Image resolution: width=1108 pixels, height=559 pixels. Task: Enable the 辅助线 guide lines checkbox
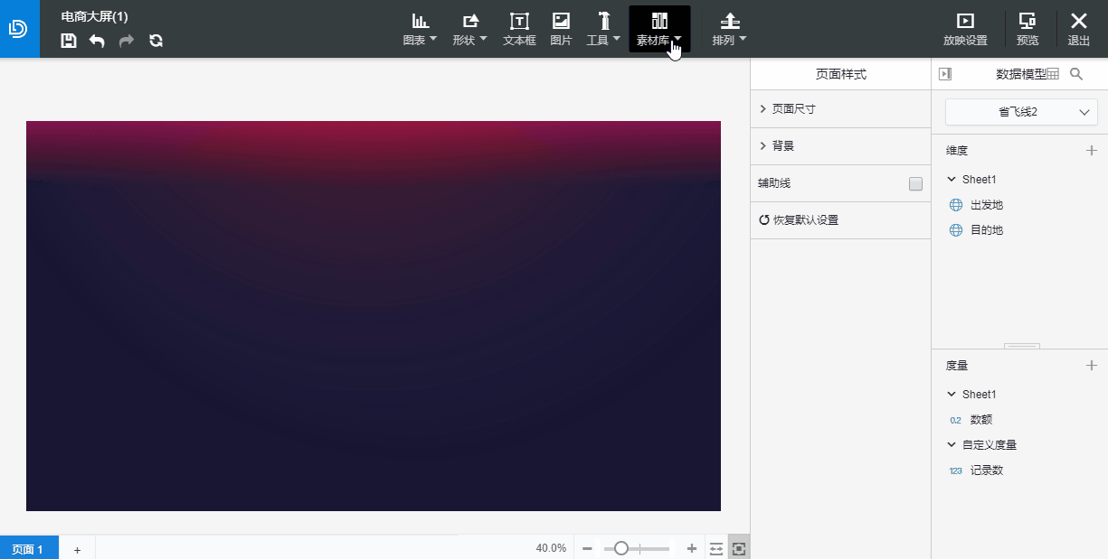pyautogui.click(x=916, y=182)
